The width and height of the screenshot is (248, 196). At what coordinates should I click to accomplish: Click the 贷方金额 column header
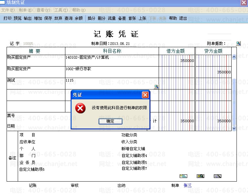click(x=214, y=51)
